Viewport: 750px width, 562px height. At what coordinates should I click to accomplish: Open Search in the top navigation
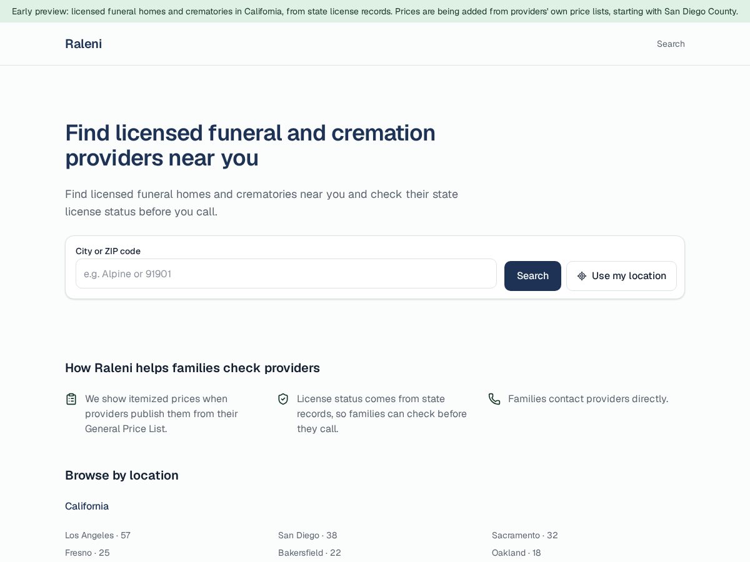671,44
